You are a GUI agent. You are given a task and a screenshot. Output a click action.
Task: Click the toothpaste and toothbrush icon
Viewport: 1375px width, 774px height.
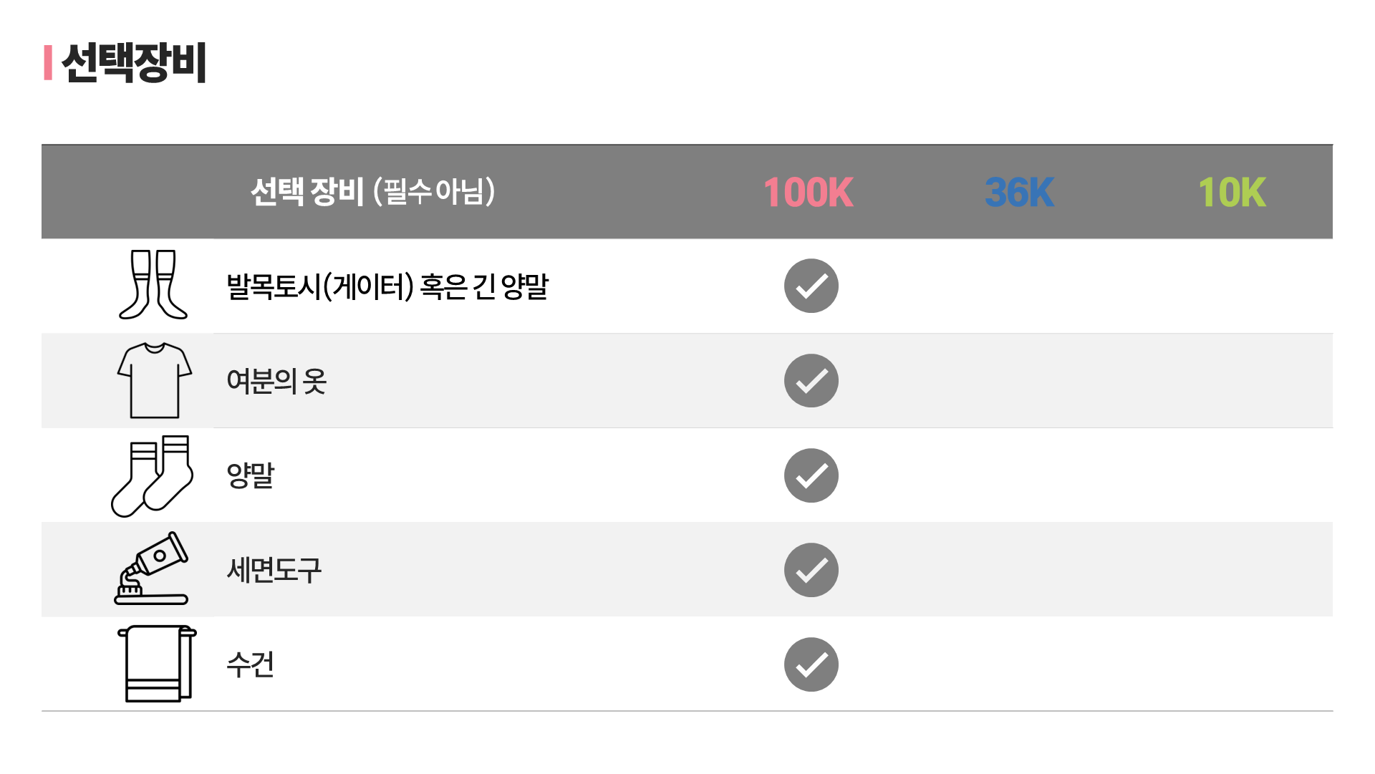tap(152, 569)
